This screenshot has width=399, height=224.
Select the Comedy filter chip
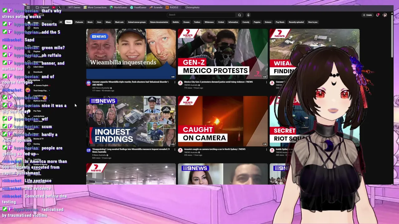[246, 22]
